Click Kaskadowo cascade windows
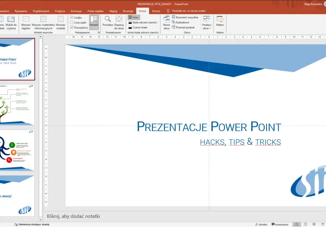Viewport: 326px width, 227px height. (181, 22)
